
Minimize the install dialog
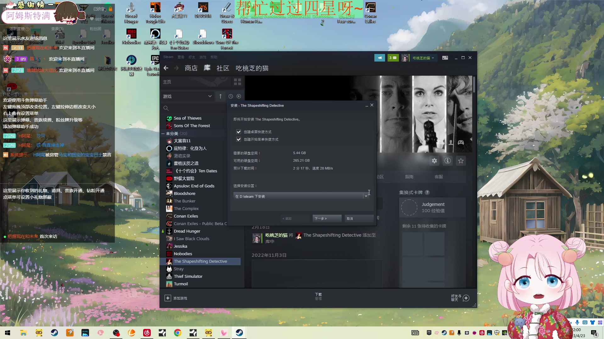[367, 105]
